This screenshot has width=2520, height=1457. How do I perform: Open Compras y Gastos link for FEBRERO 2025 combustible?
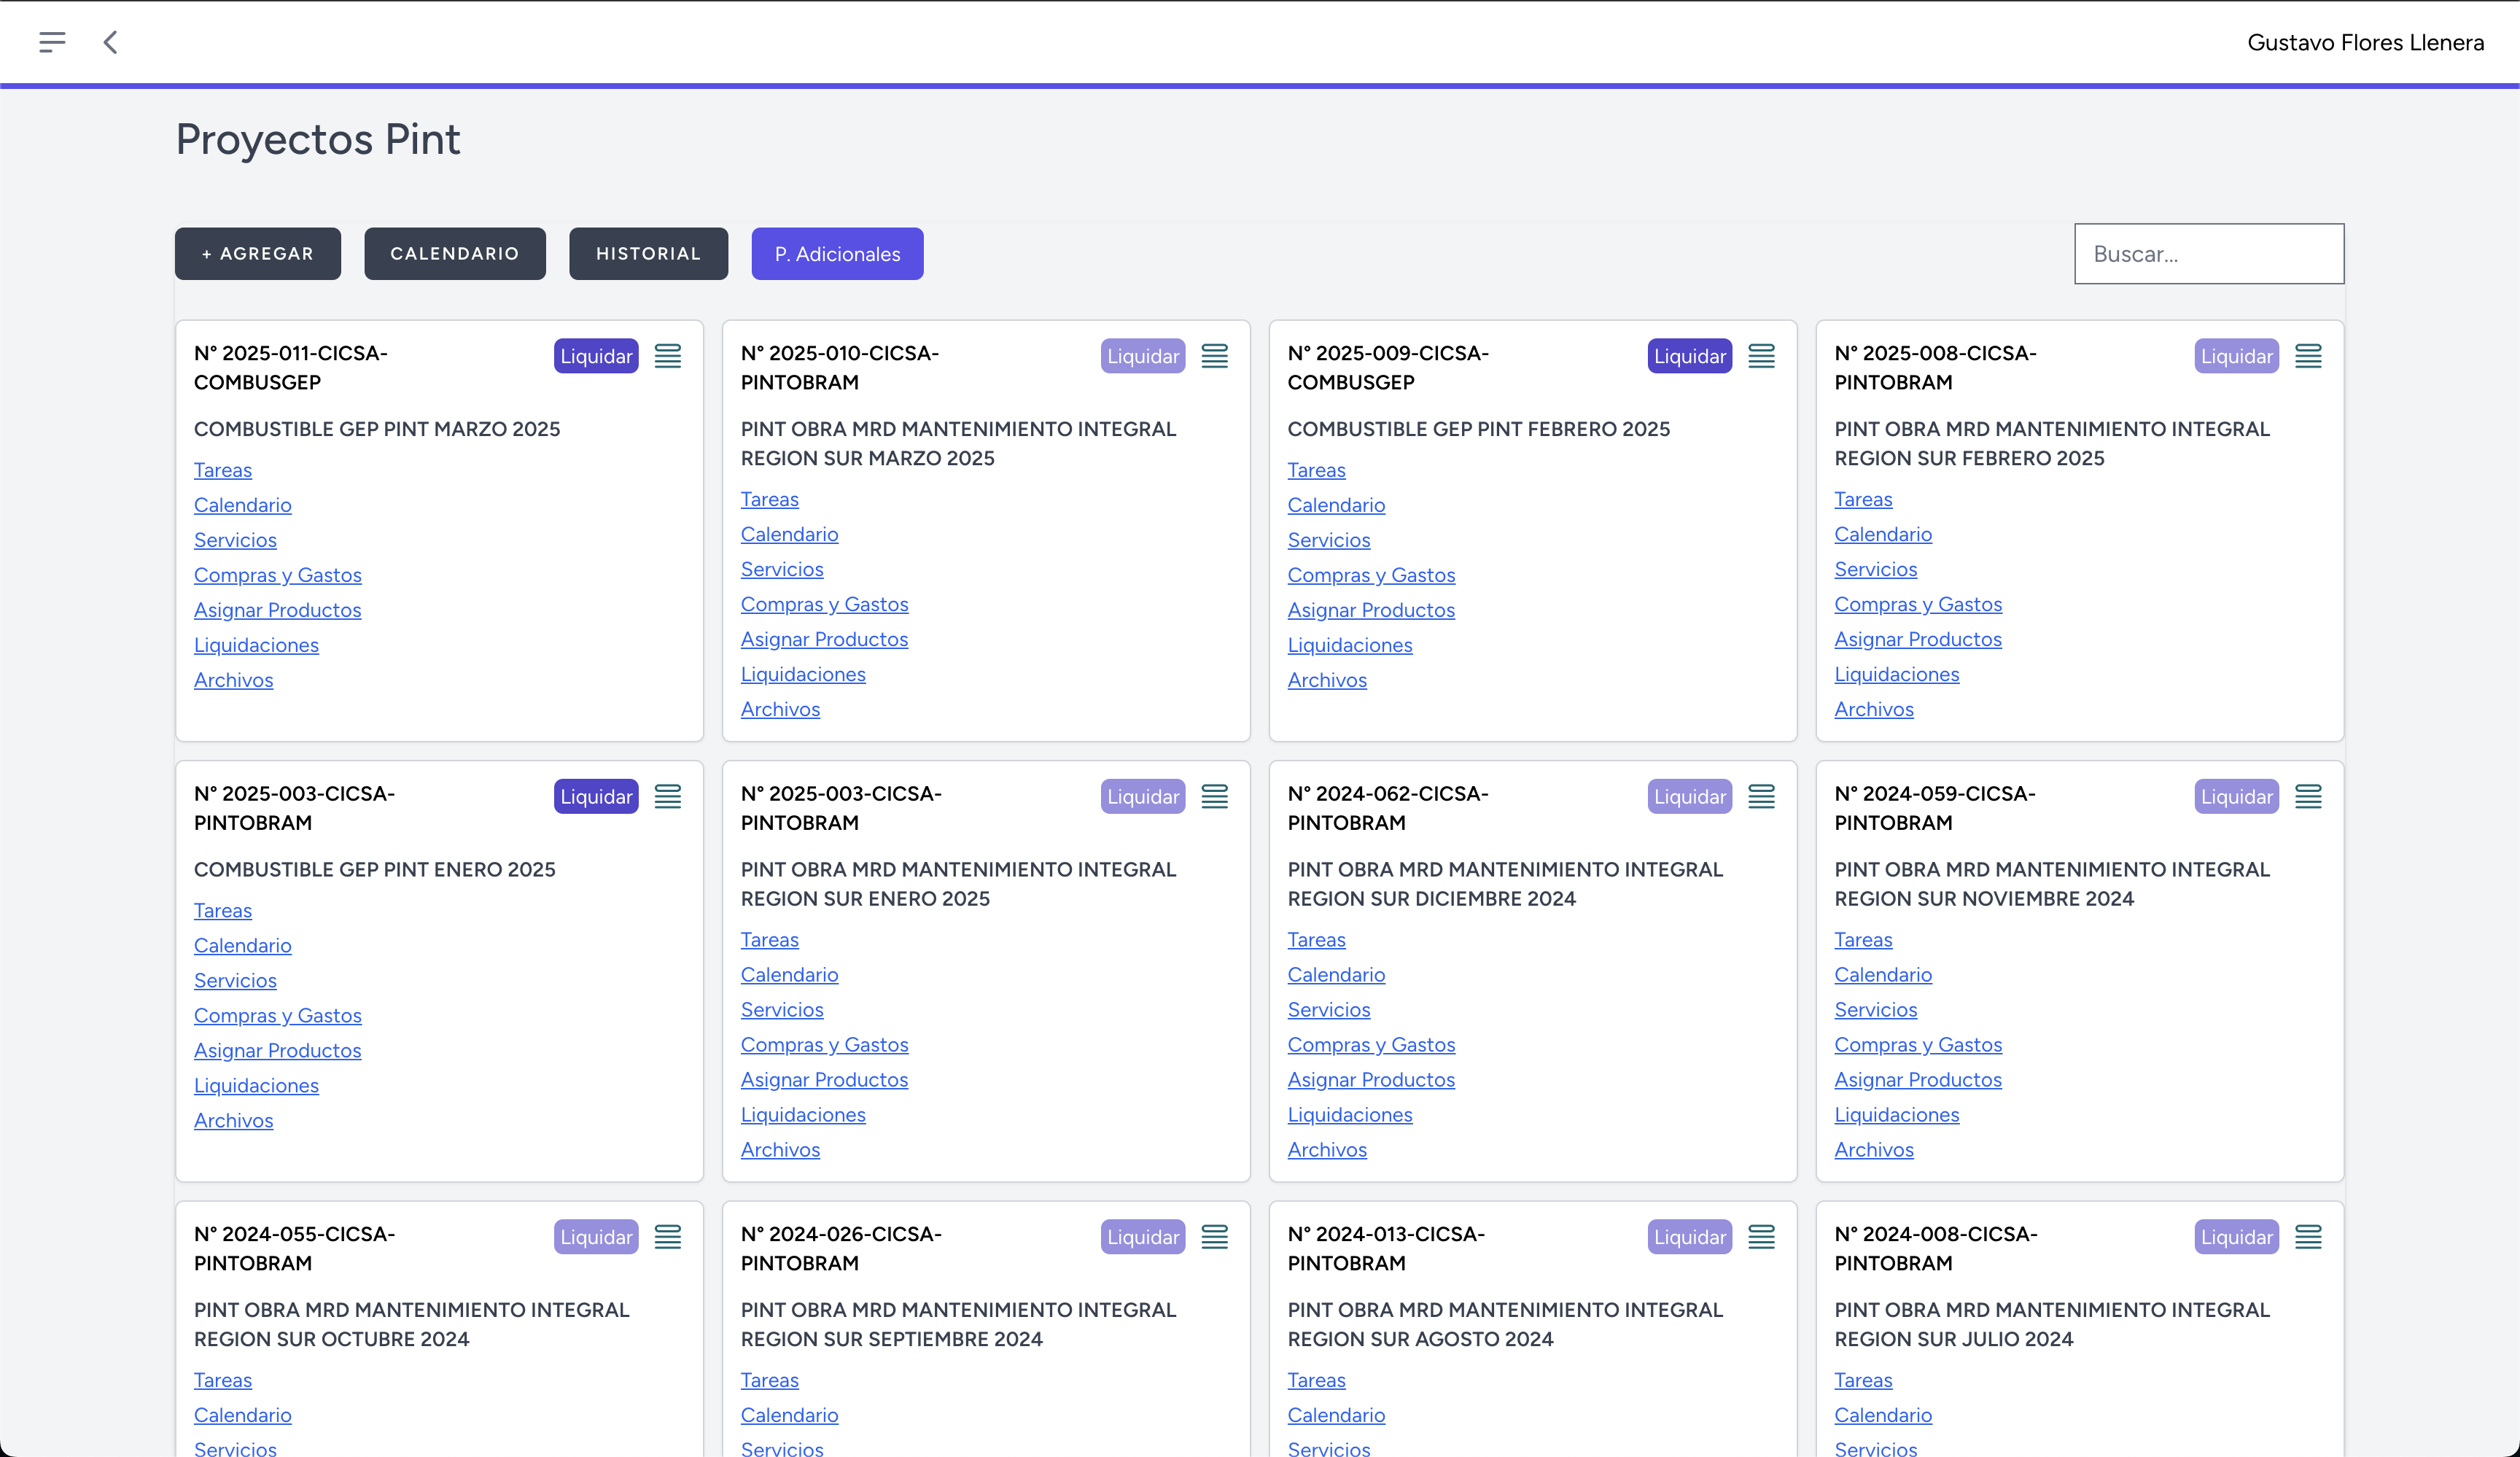(x=1370, y=575)
